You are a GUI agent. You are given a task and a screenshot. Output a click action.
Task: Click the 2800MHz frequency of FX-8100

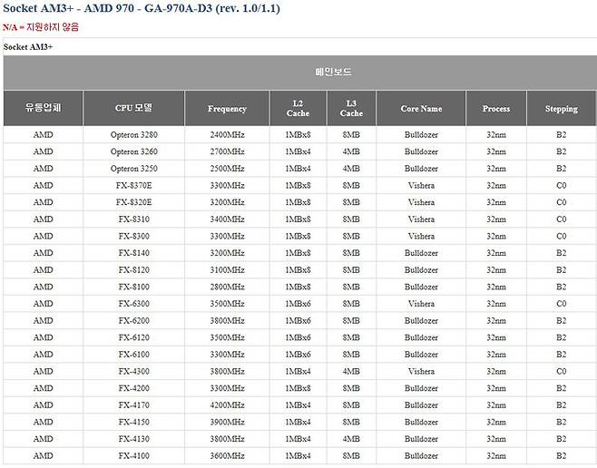[228, 287]
